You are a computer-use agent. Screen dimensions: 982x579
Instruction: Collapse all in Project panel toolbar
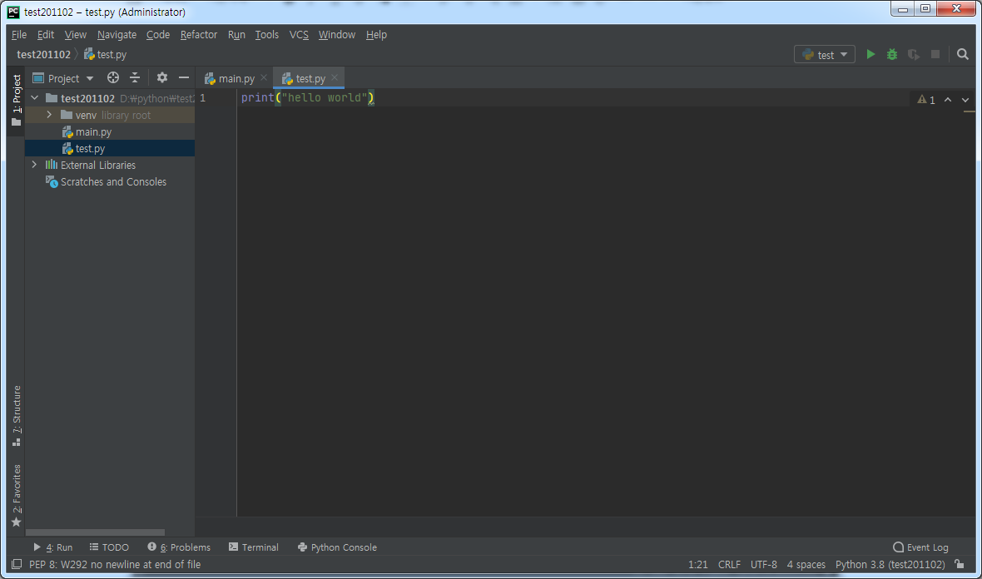click(135, 77)
